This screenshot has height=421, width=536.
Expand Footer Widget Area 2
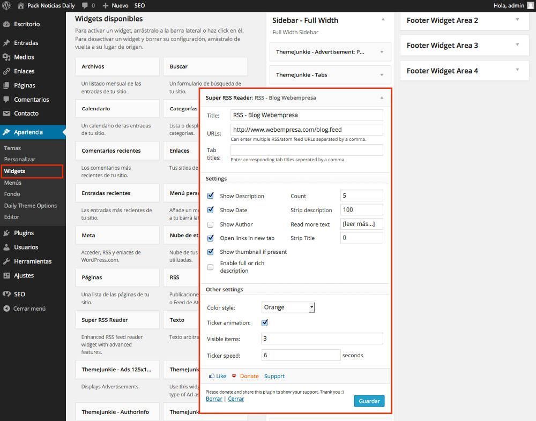517,20
